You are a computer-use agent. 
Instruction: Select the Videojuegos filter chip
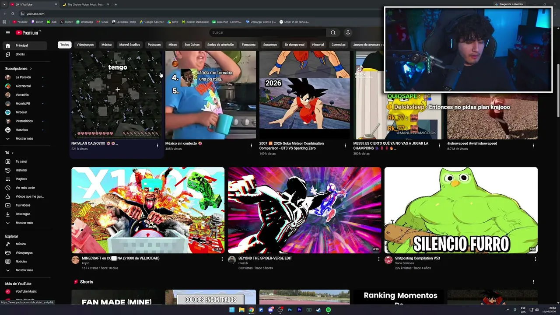(x=85, y=45)
